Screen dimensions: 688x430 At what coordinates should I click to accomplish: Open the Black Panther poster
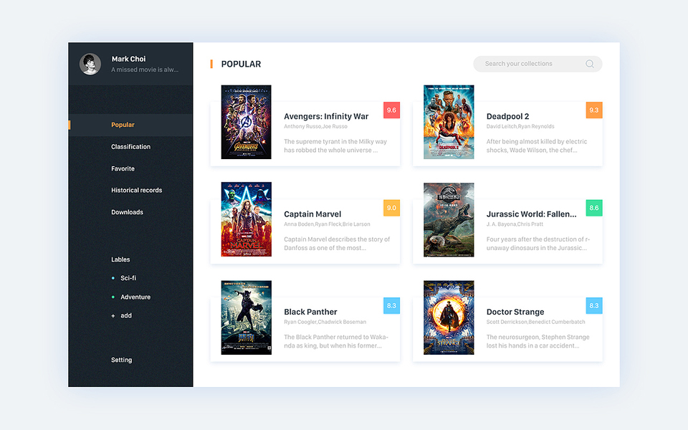click(246, 317)
